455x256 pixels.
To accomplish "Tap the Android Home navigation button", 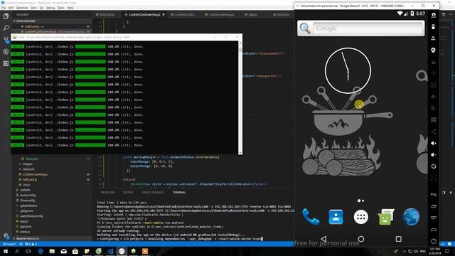I will 361,239.
